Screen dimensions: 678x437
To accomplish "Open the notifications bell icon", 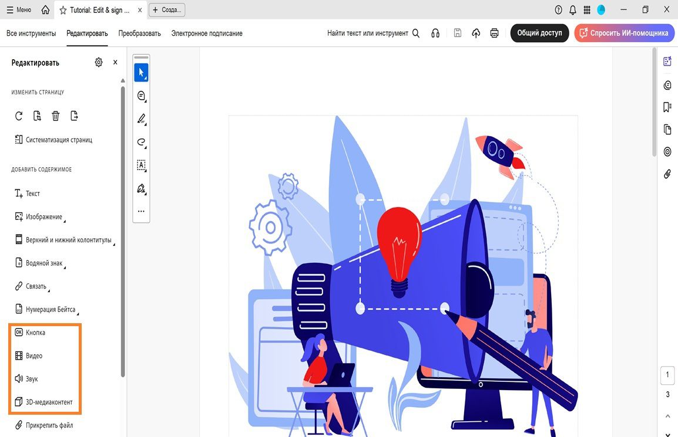I will tap(573, 9).
